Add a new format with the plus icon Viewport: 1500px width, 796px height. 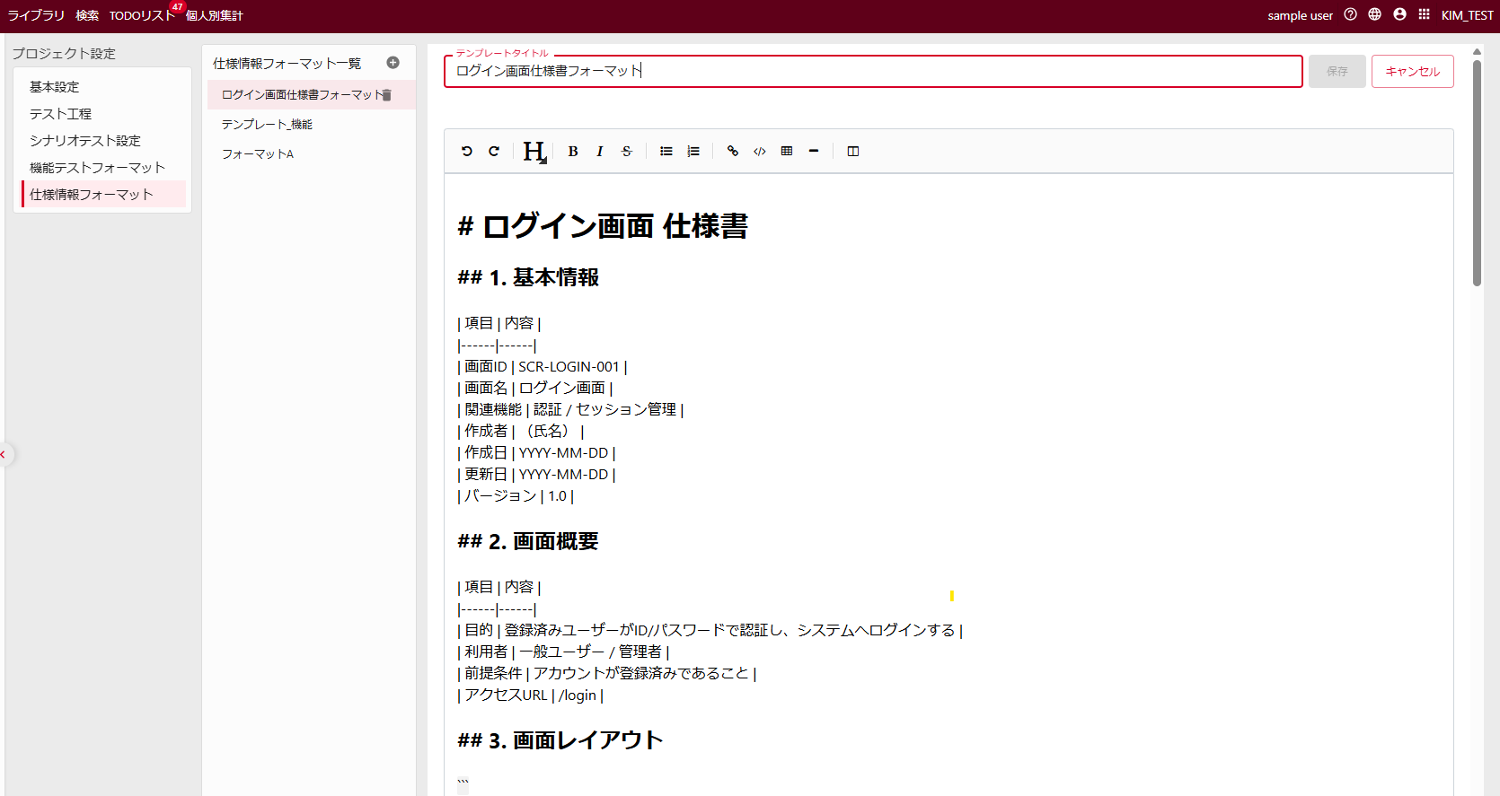pos(393,63)
